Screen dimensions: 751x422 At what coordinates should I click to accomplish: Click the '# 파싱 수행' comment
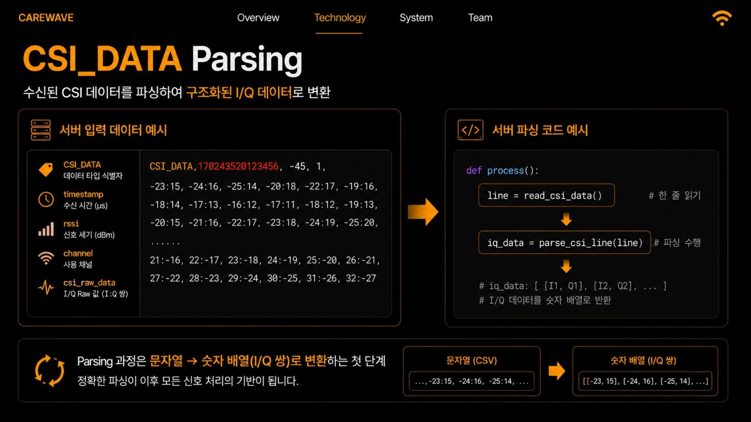677,243
